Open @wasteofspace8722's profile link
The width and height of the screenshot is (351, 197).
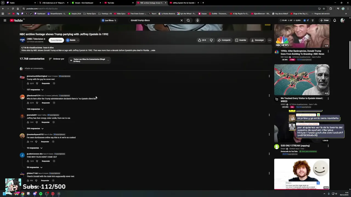[35, 135]
